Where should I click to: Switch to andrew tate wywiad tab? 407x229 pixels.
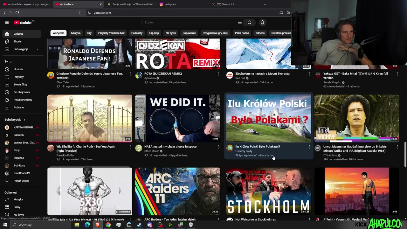pyautogui.click(x=26, y=4)
